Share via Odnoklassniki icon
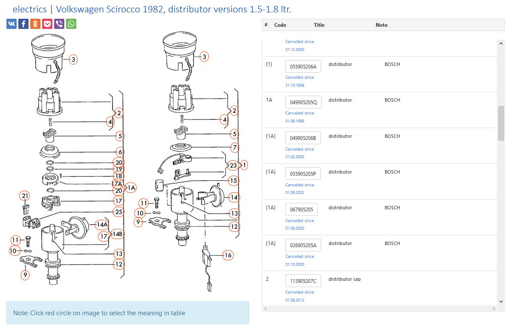 [x=35, y=24]
